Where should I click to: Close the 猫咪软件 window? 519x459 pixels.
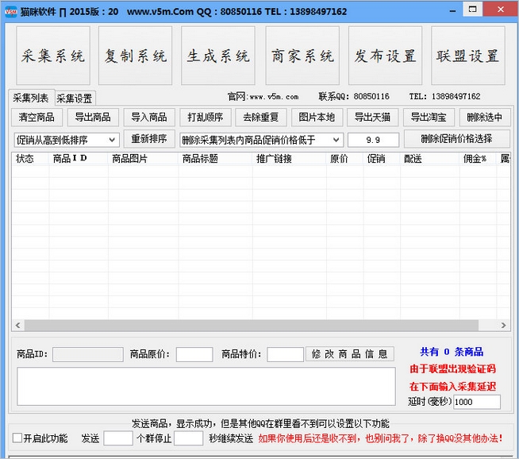(501, 10)
